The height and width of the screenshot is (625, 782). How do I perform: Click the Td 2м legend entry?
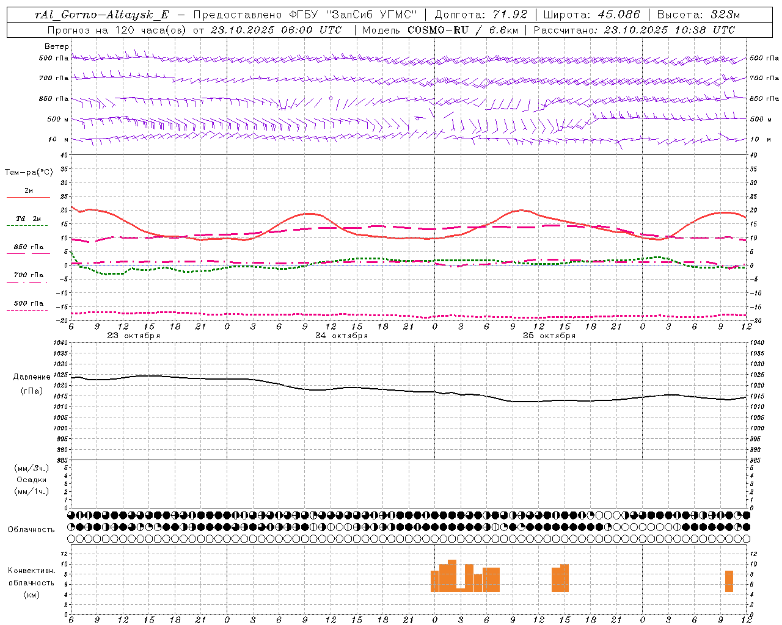pos(28,219)
